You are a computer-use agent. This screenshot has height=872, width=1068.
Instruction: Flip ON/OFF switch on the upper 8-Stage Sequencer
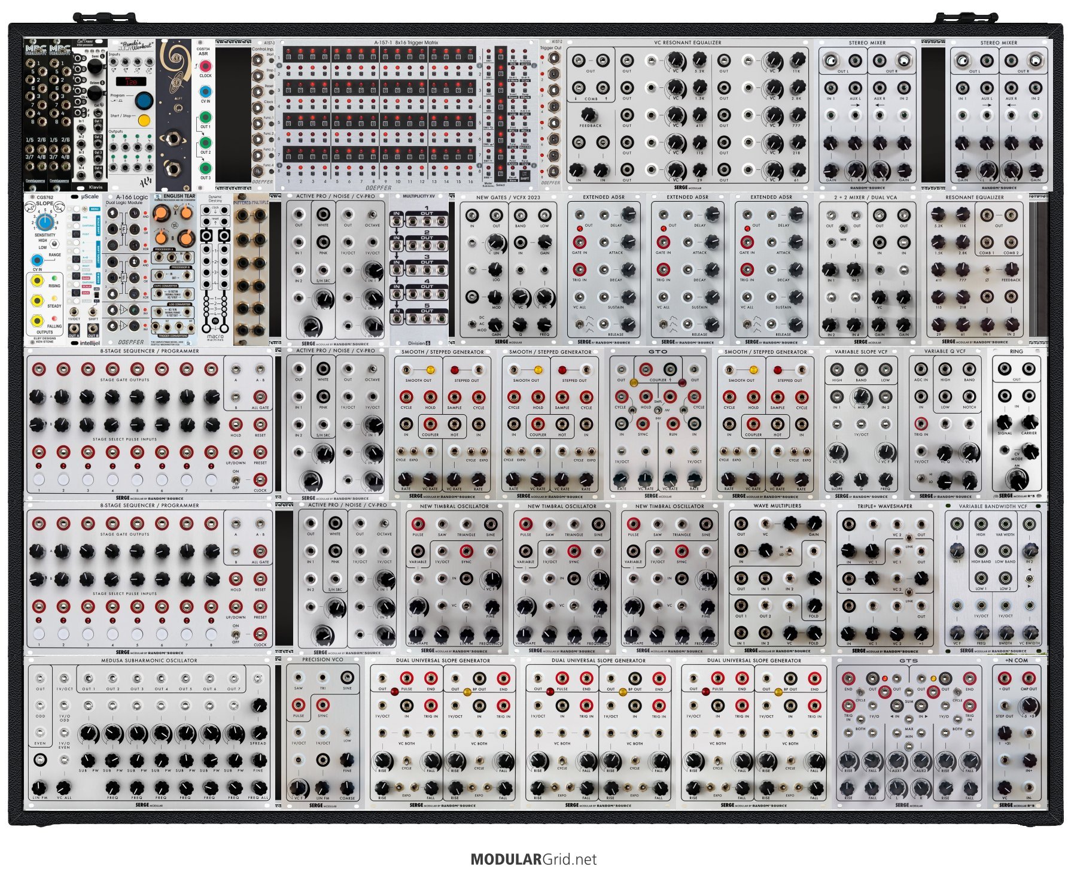236,479
